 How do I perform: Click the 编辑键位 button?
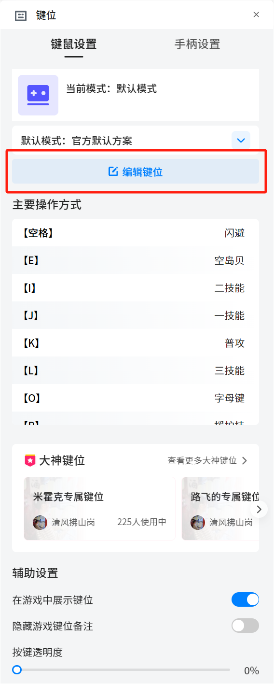coord(136,171)
